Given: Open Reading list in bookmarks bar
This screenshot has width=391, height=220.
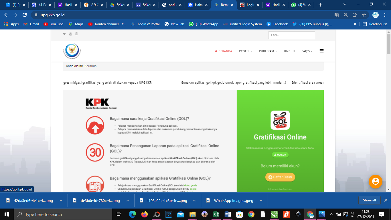Looking at the screenshot, I should click(x=375, y=24).
